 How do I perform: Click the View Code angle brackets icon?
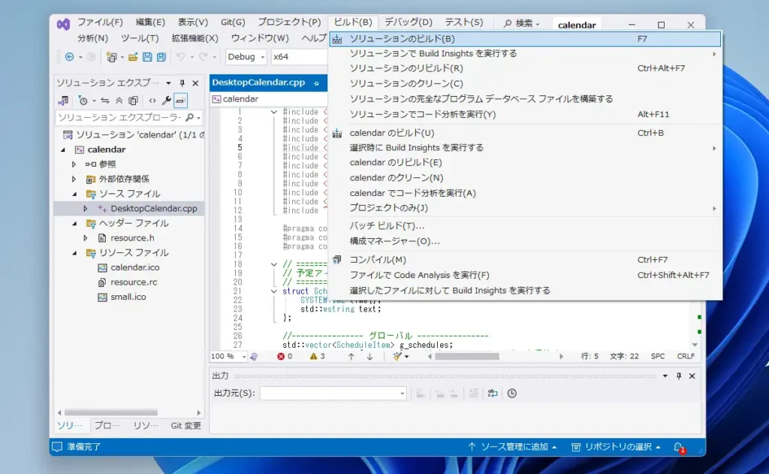[152, 101]
